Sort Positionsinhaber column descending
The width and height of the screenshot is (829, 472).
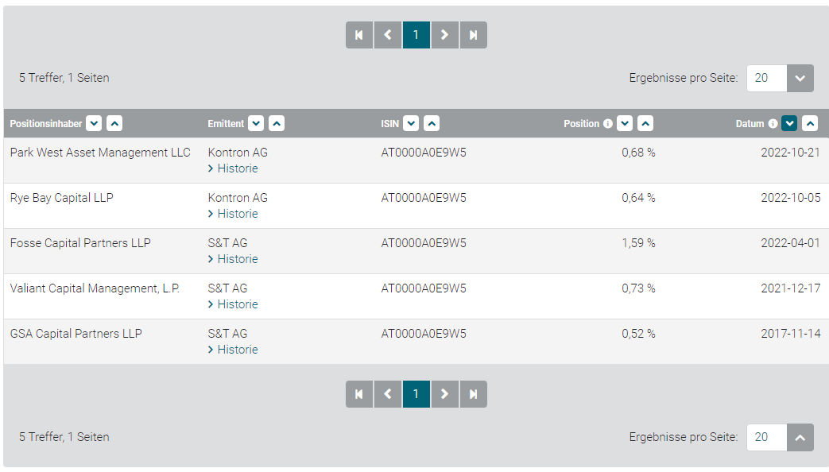[94, 123]
